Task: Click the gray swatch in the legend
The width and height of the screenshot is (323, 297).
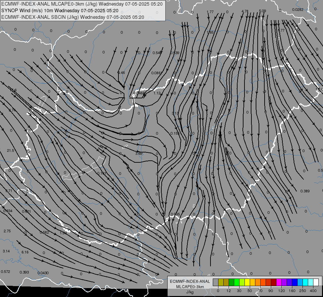Action: (216, 282)
